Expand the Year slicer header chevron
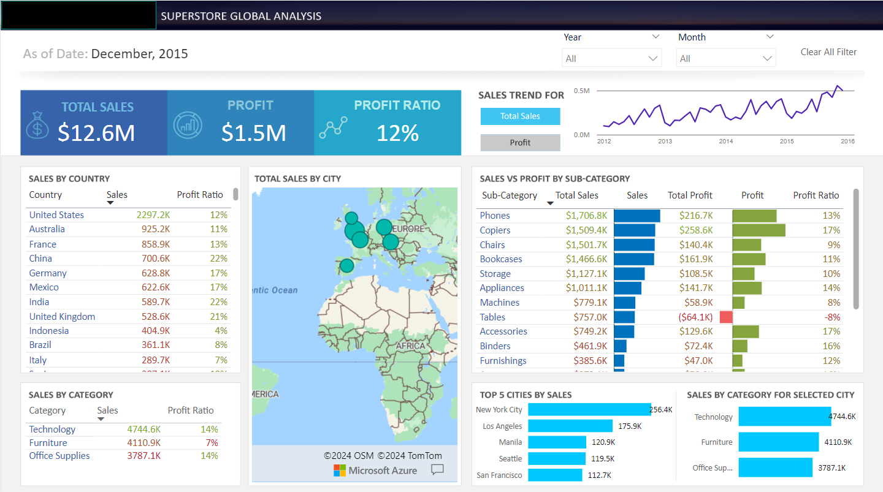Image resolution: width=883 pixels, height=492 pixels. pos(656,37)
